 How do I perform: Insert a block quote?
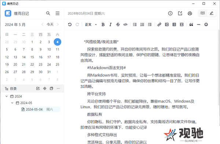tap(191, 25)
